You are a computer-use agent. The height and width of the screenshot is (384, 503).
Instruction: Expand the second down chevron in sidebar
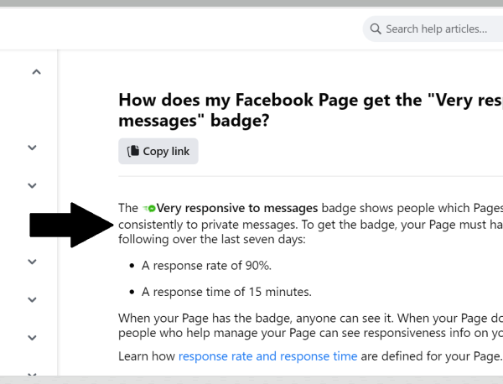32,185
